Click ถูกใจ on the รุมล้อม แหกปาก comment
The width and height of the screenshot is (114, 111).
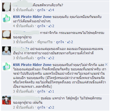coord(41,107)
